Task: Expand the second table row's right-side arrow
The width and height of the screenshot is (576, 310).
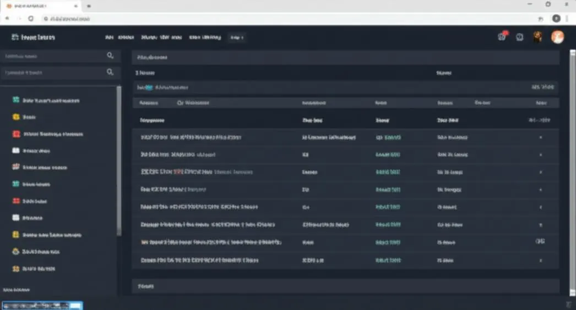Action: 540,154
